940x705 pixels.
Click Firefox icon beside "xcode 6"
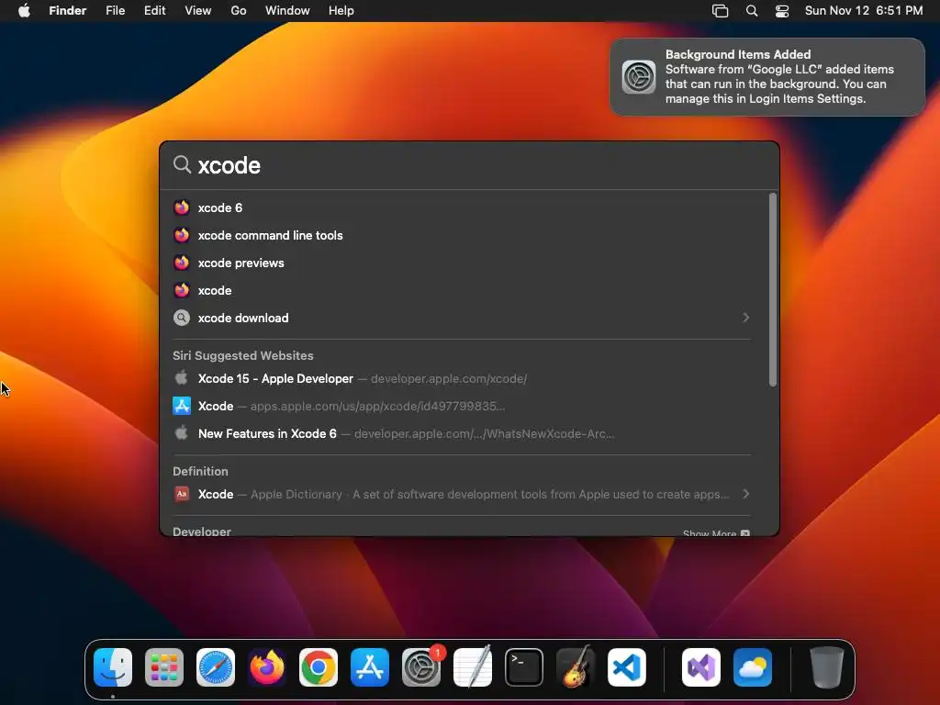[x=182, y=207]
